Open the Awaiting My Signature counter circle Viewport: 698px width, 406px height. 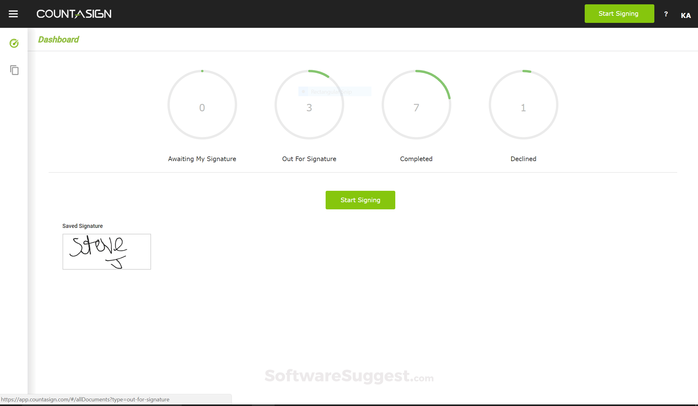(202, 105)
